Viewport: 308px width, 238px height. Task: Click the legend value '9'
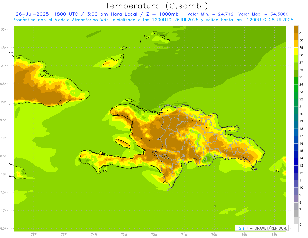click(x=300, y=195)
